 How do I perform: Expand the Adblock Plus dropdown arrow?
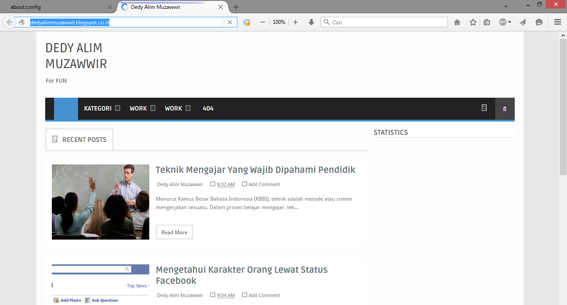pos(510,22)
